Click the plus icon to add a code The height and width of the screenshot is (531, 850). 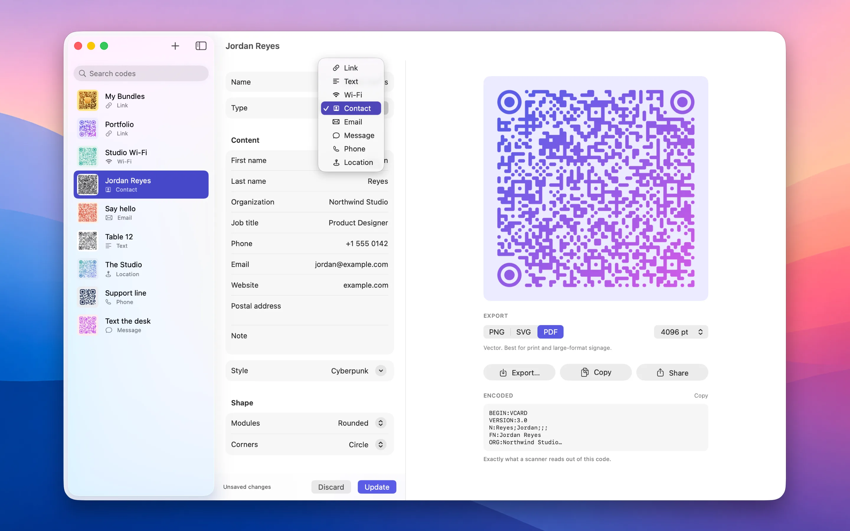point(175,46)
